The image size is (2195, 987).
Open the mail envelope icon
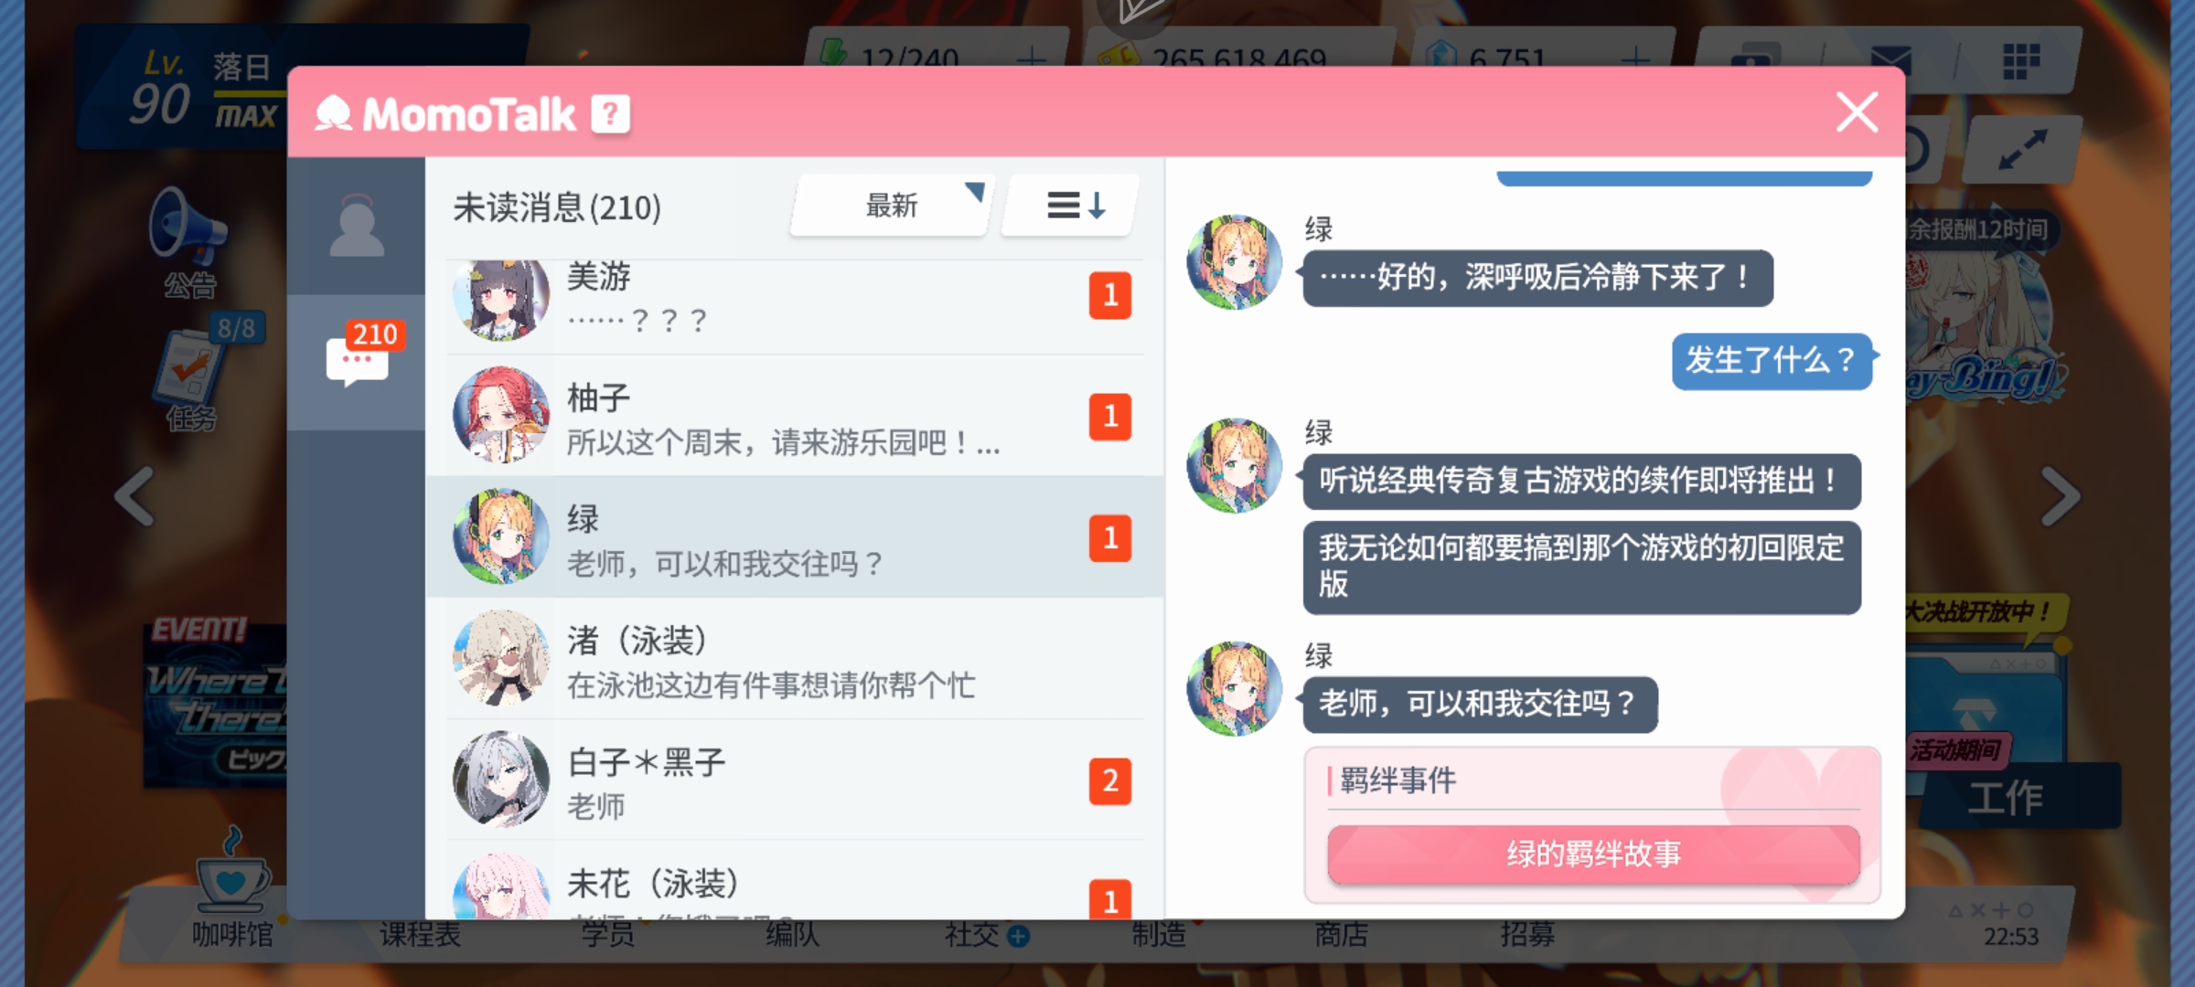click(x=1891, y=61)
